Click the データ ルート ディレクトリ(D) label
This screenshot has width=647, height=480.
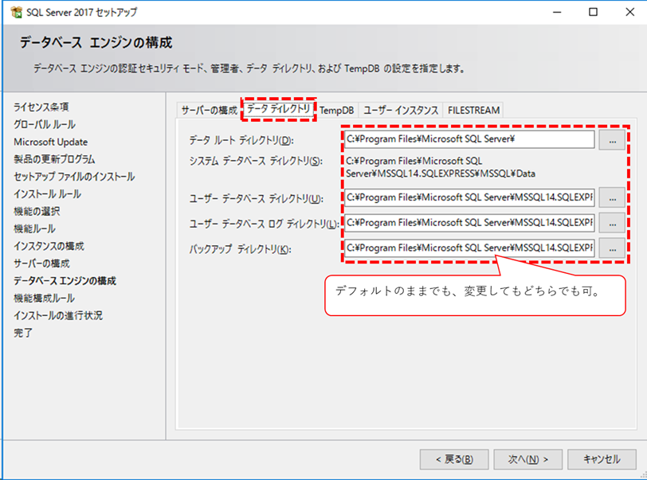[241, 140]
